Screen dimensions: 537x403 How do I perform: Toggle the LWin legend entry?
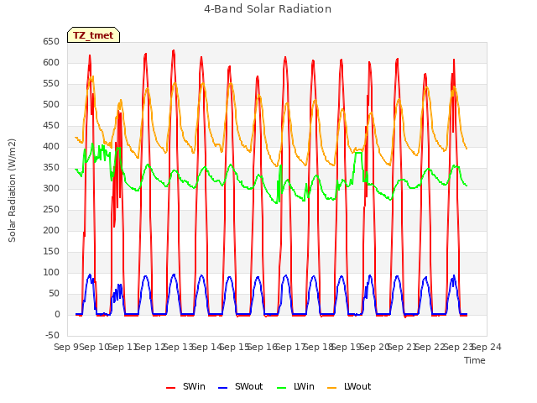click(x=295, y=386)
